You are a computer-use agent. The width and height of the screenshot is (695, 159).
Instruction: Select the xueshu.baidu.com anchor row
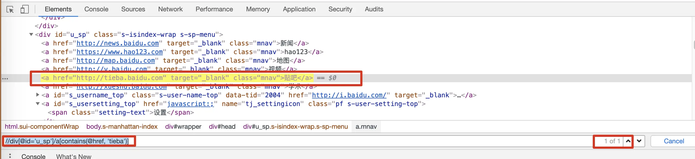pyautogui.click(x=179, y=87)
